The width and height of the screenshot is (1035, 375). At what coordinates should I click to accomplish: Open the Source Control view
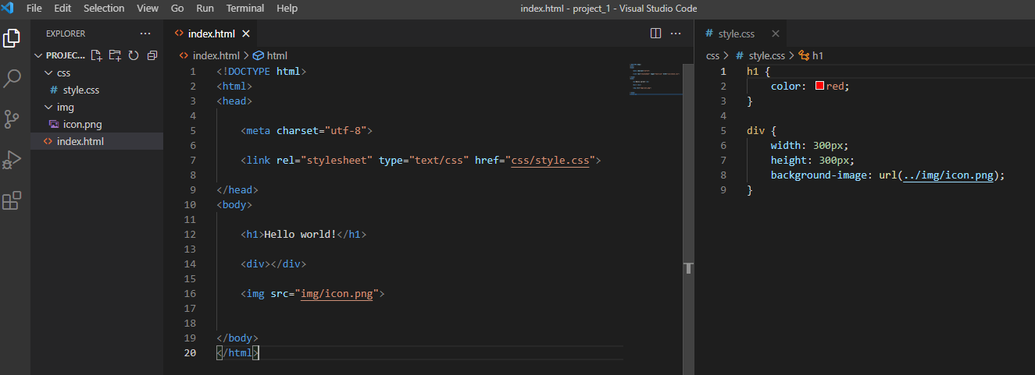tap(12, 119)
